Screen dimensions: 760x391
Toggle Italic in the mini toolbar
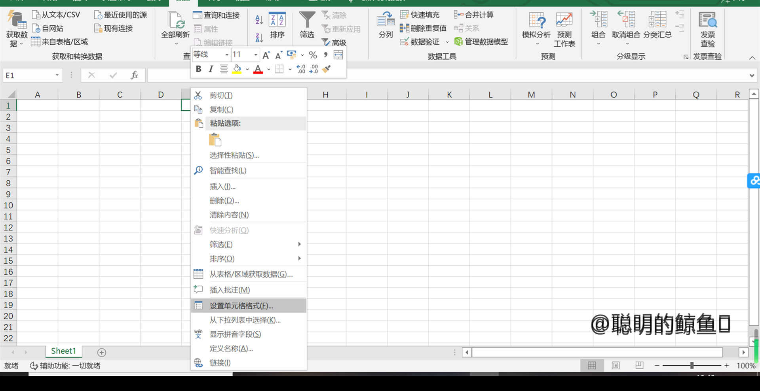[x=211, y=69]
